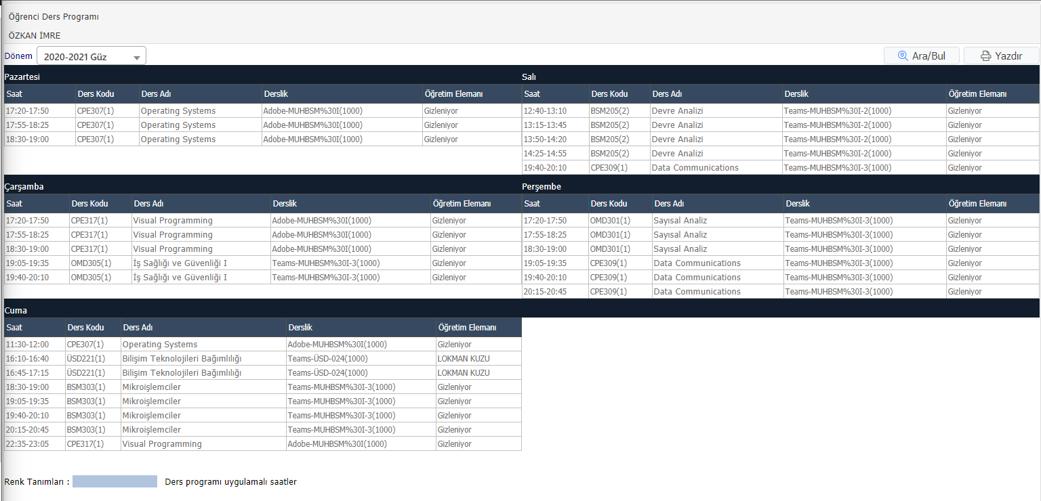Image resolution: width=1041 pixels, height=501 pixels.
Task: Click the printer icon on Yazdır
Action: tap(985, 56)
